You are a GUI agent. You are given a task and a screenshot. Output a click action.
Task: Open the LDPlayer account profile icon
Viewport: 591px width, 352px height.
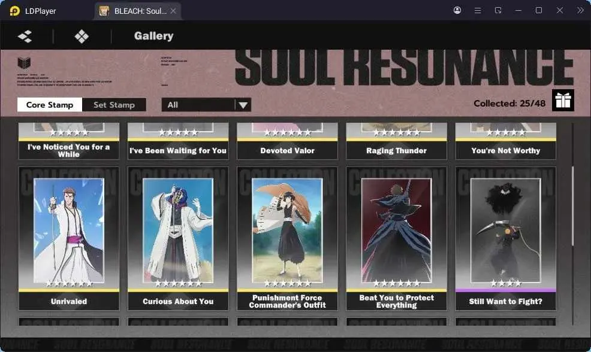click(457, 10)
